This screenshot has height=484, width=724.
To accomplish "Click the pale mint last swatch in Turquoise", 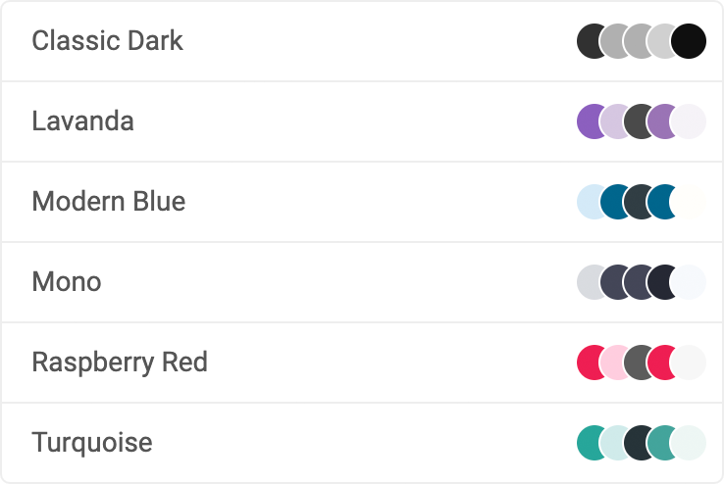I will pyautogui.click(x=689, y=443).
